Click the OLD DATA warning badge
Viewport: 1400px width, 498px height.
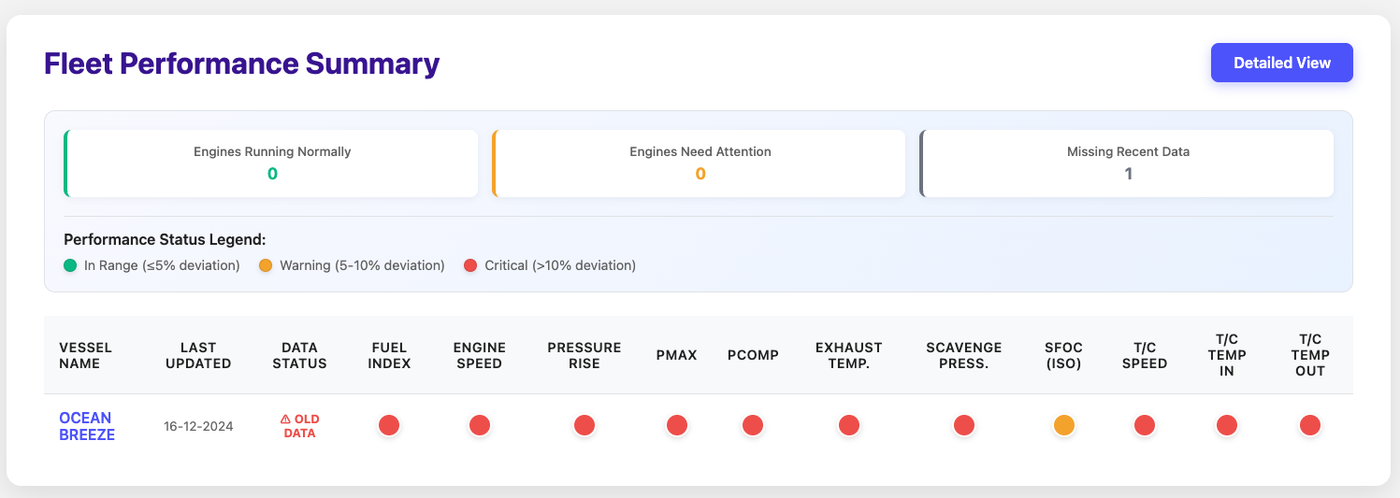coord(300,426)
